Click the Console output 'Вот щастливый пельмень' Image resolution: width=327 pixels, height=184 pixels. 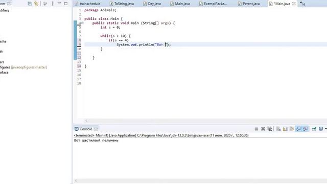tap(96, 141)
